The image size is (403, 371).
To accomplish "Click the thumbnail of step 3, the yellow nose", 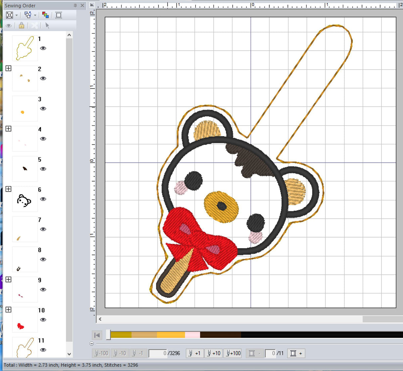I will click(x=25, y=108).
